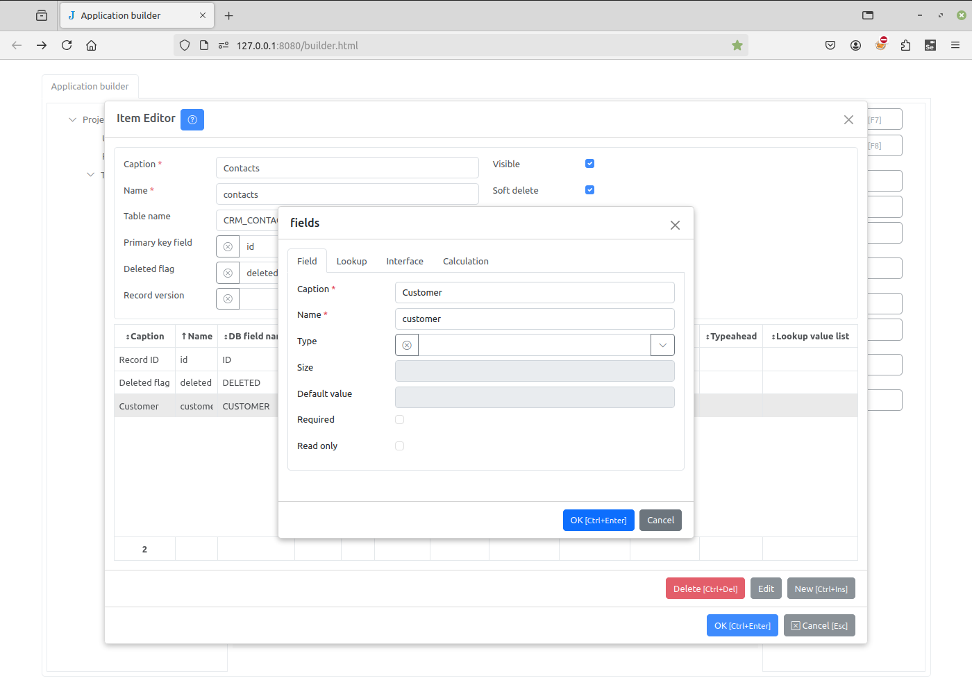Clear the Record version field
The image size is (972, 685).
(228, 299)
